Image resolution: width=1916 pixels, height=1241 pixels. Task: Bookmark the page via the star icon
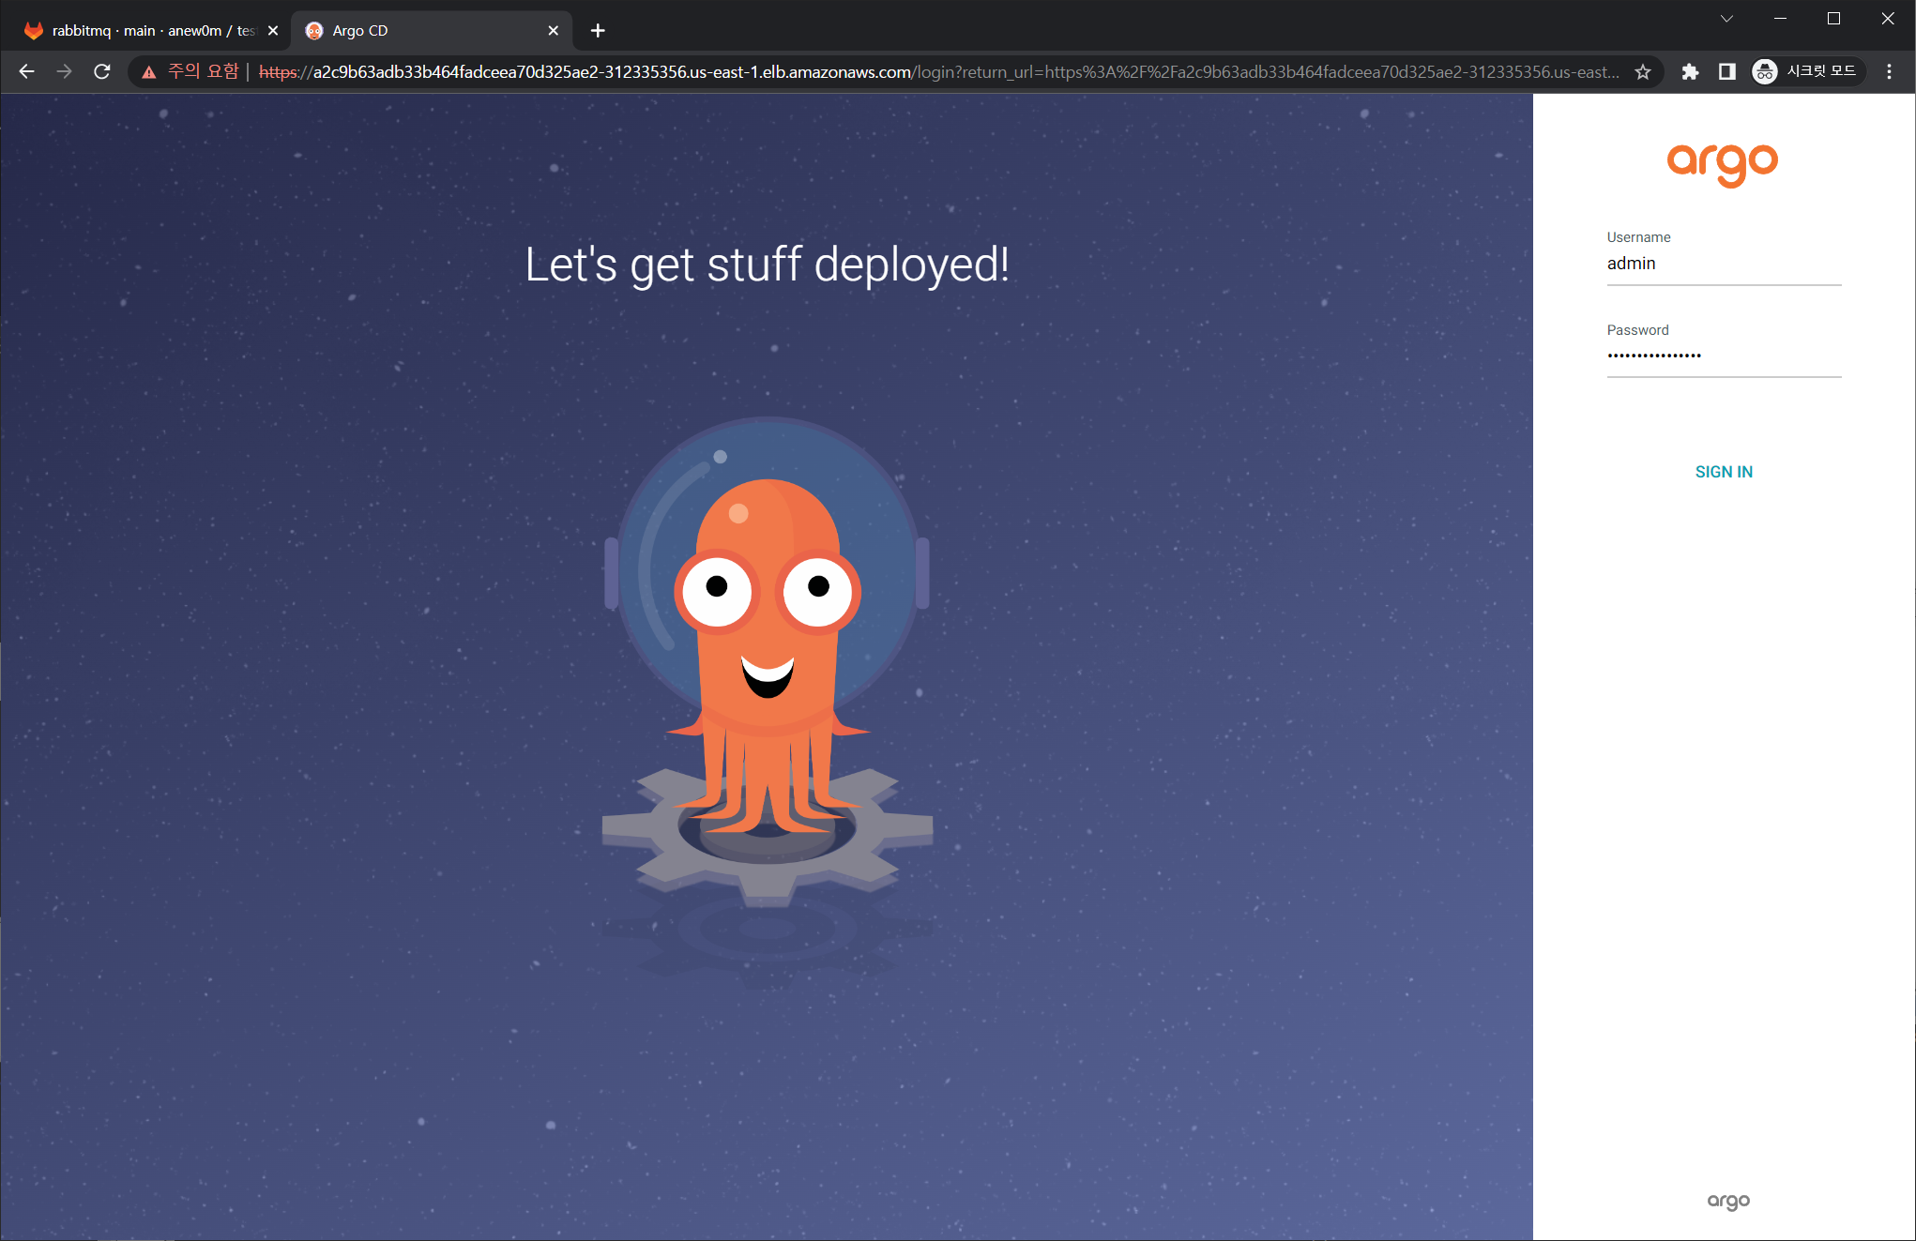point(1643,71)
